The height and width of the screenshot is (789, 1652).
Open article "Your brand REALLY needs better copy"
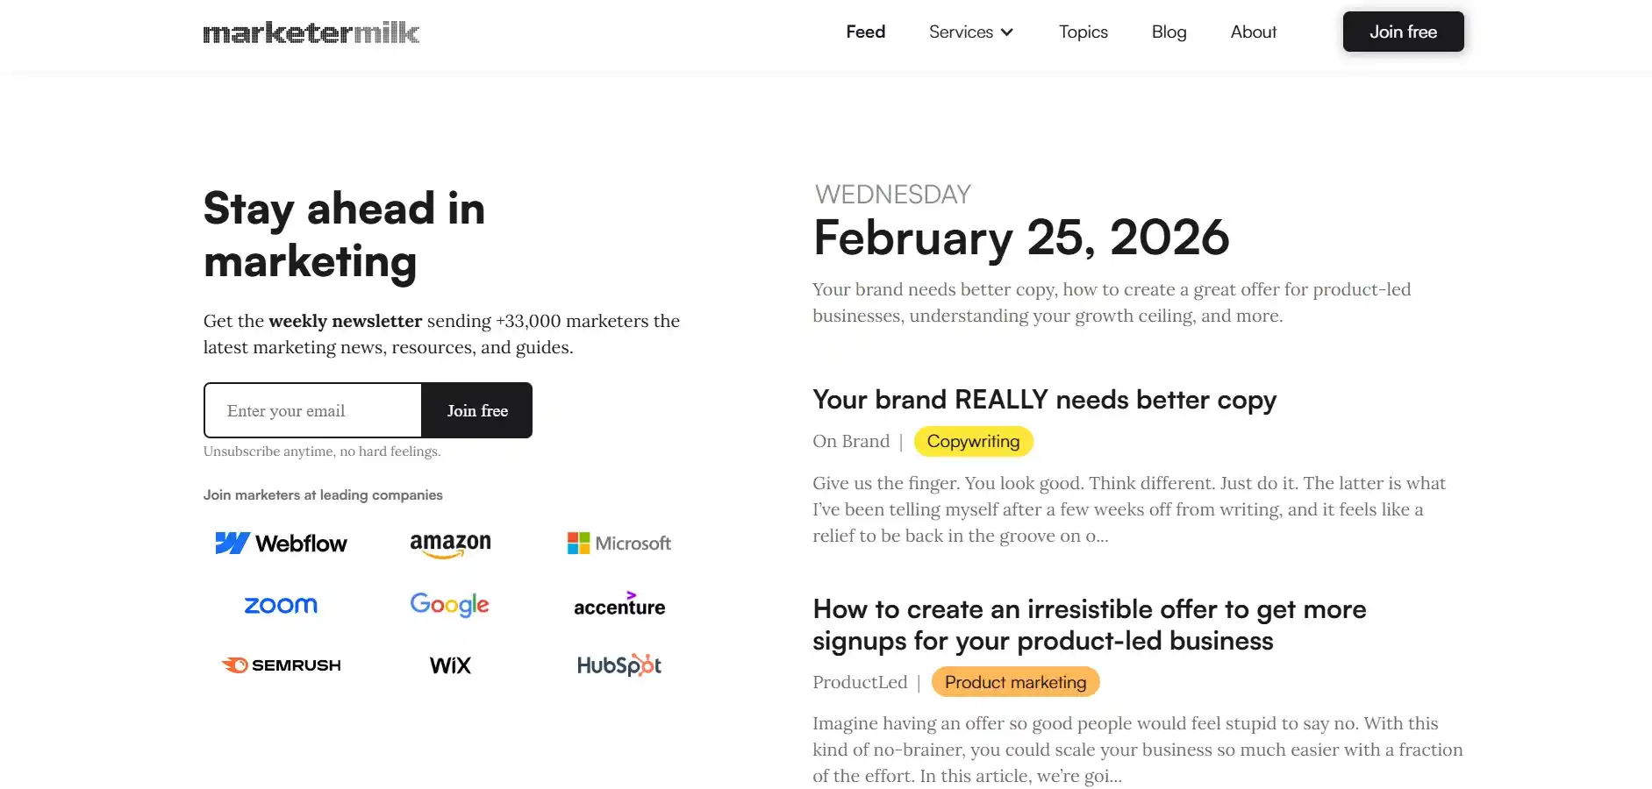click(x=1044, y=400)
